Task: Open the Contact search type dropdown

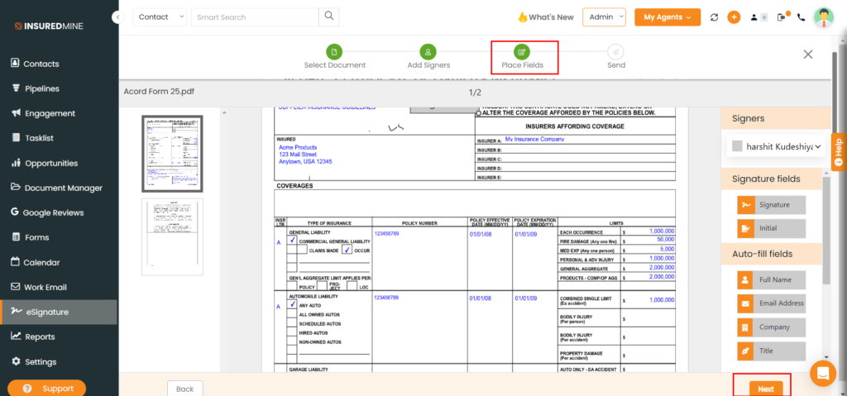Action: [160, 17]
